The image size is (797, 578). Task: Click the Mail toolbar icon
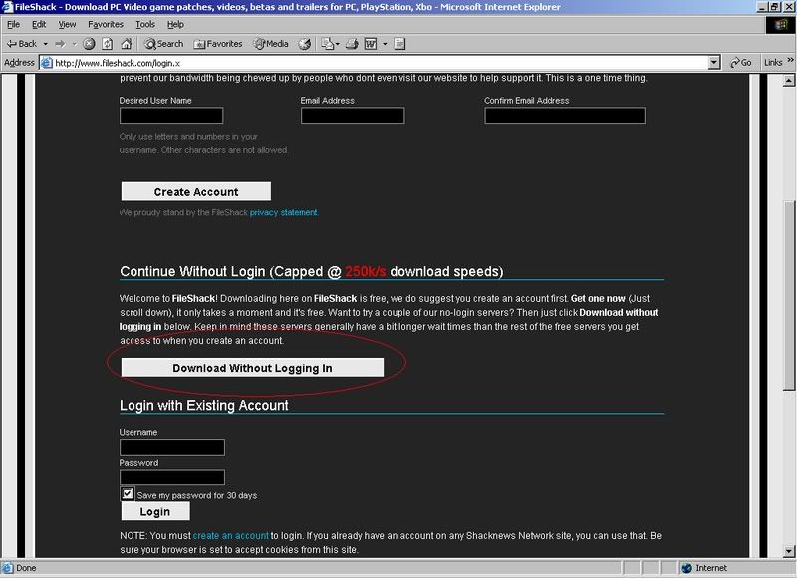327,44
